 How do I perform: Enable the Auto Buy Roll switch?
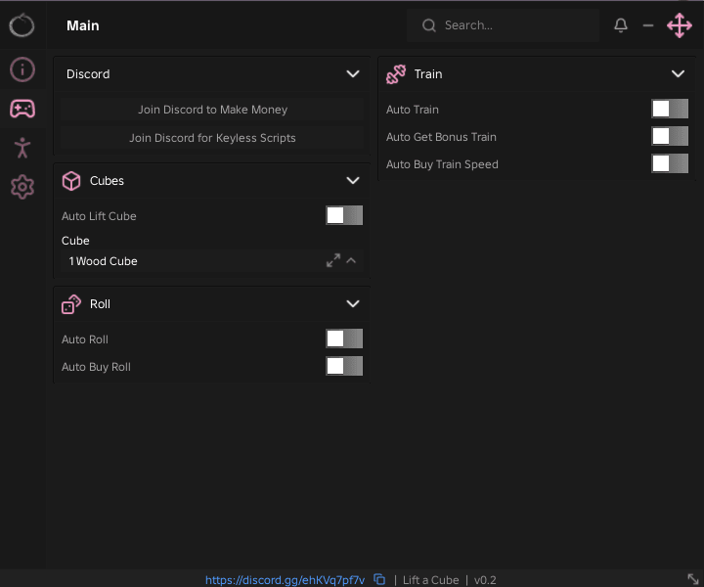344,366
